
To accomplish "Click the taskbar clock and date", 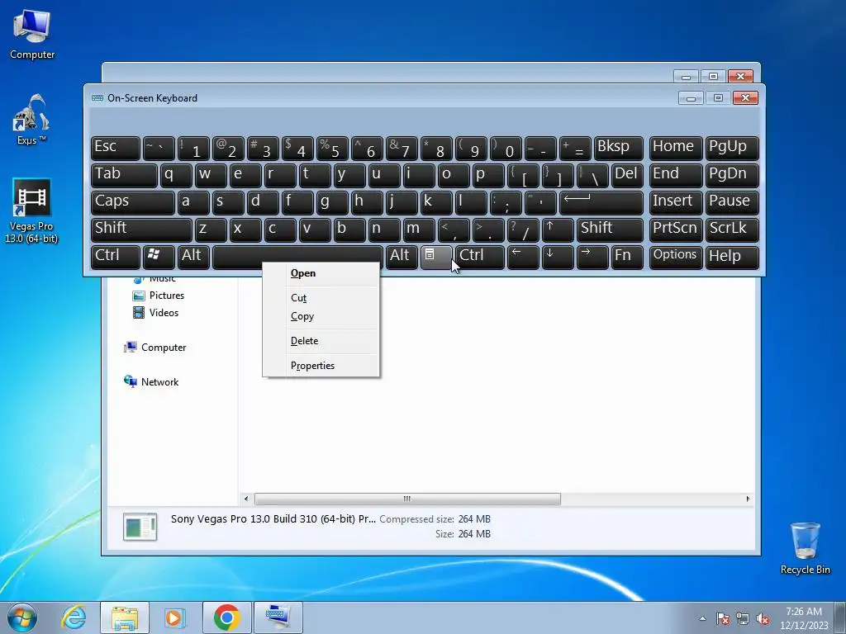I will pos(804,618).
